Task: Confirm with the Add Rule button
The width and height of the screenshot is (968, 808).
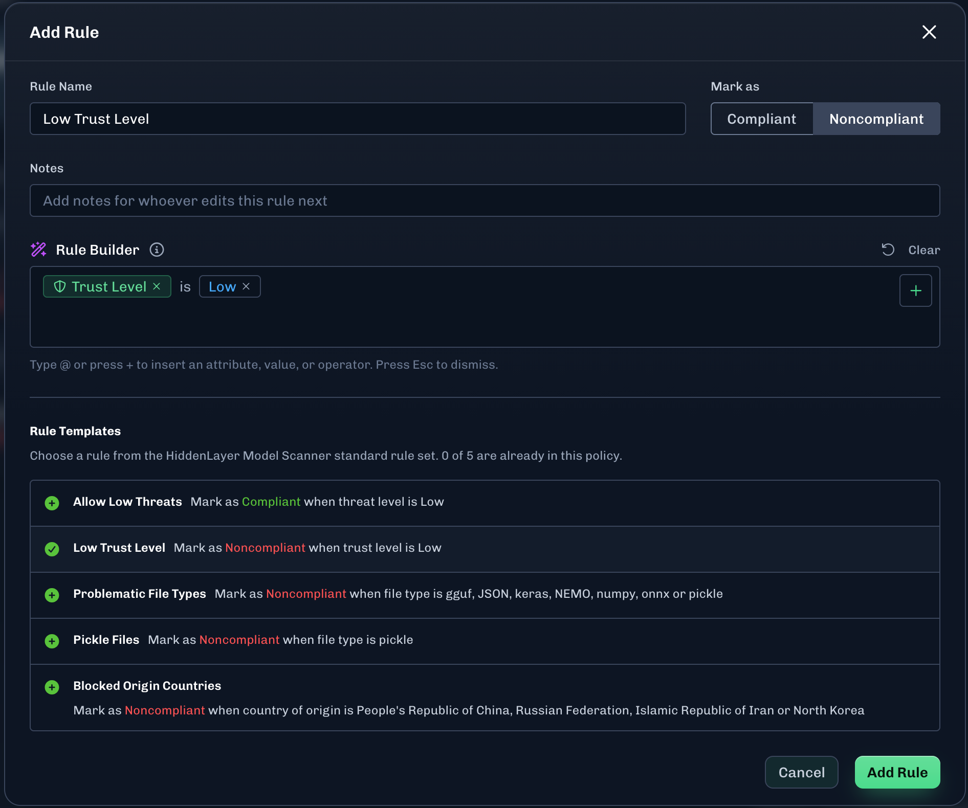Action: [897, 772]
